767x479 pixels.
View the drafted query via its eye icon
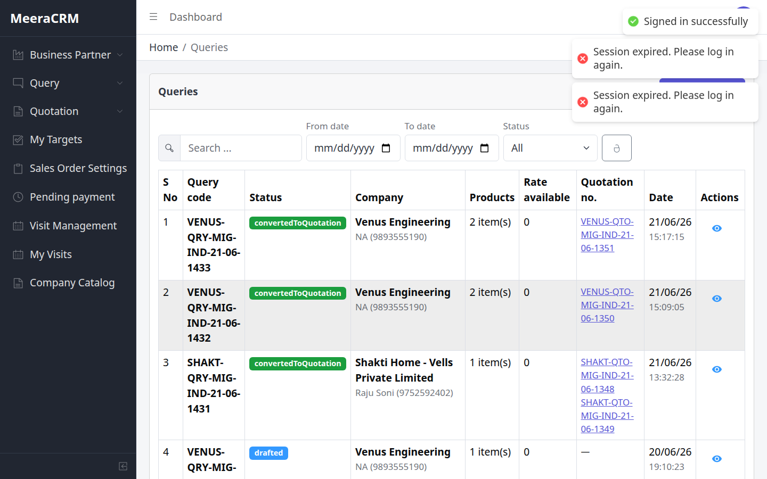tap(717, 459)
